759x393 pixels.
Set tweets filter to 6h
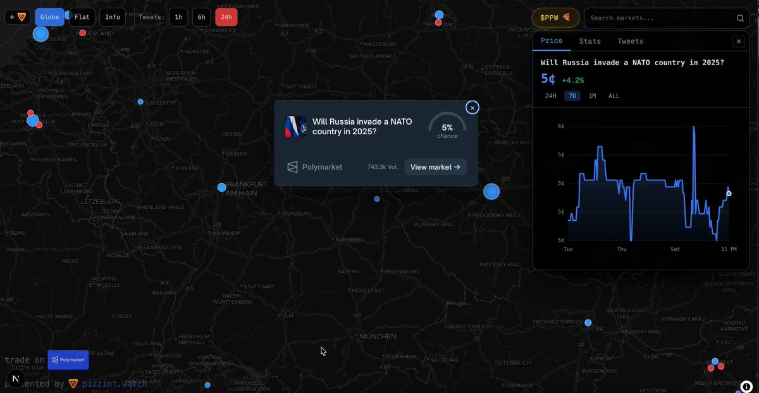tap(201, 17)
